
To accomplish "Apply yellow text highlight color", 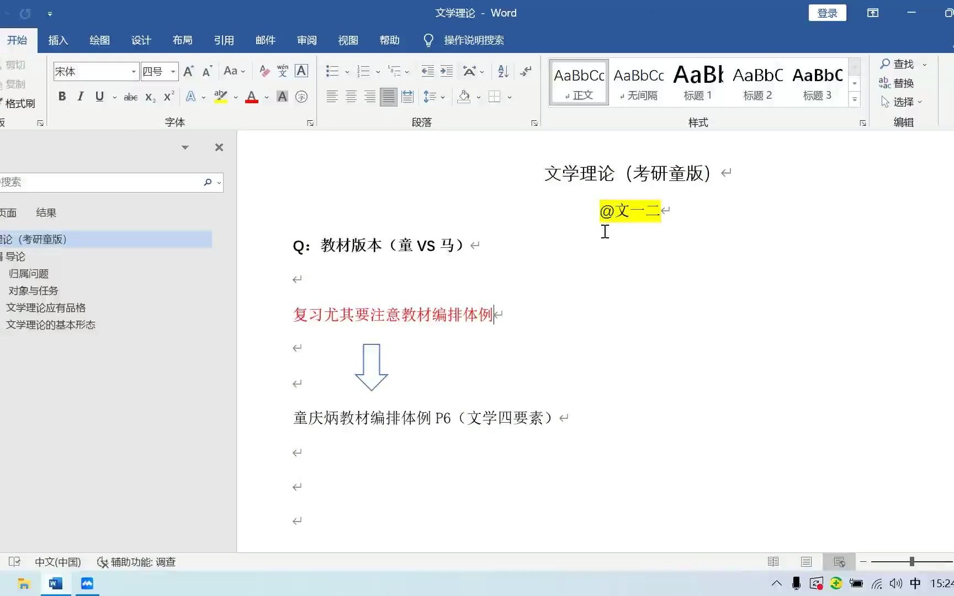I will point(221,97).
